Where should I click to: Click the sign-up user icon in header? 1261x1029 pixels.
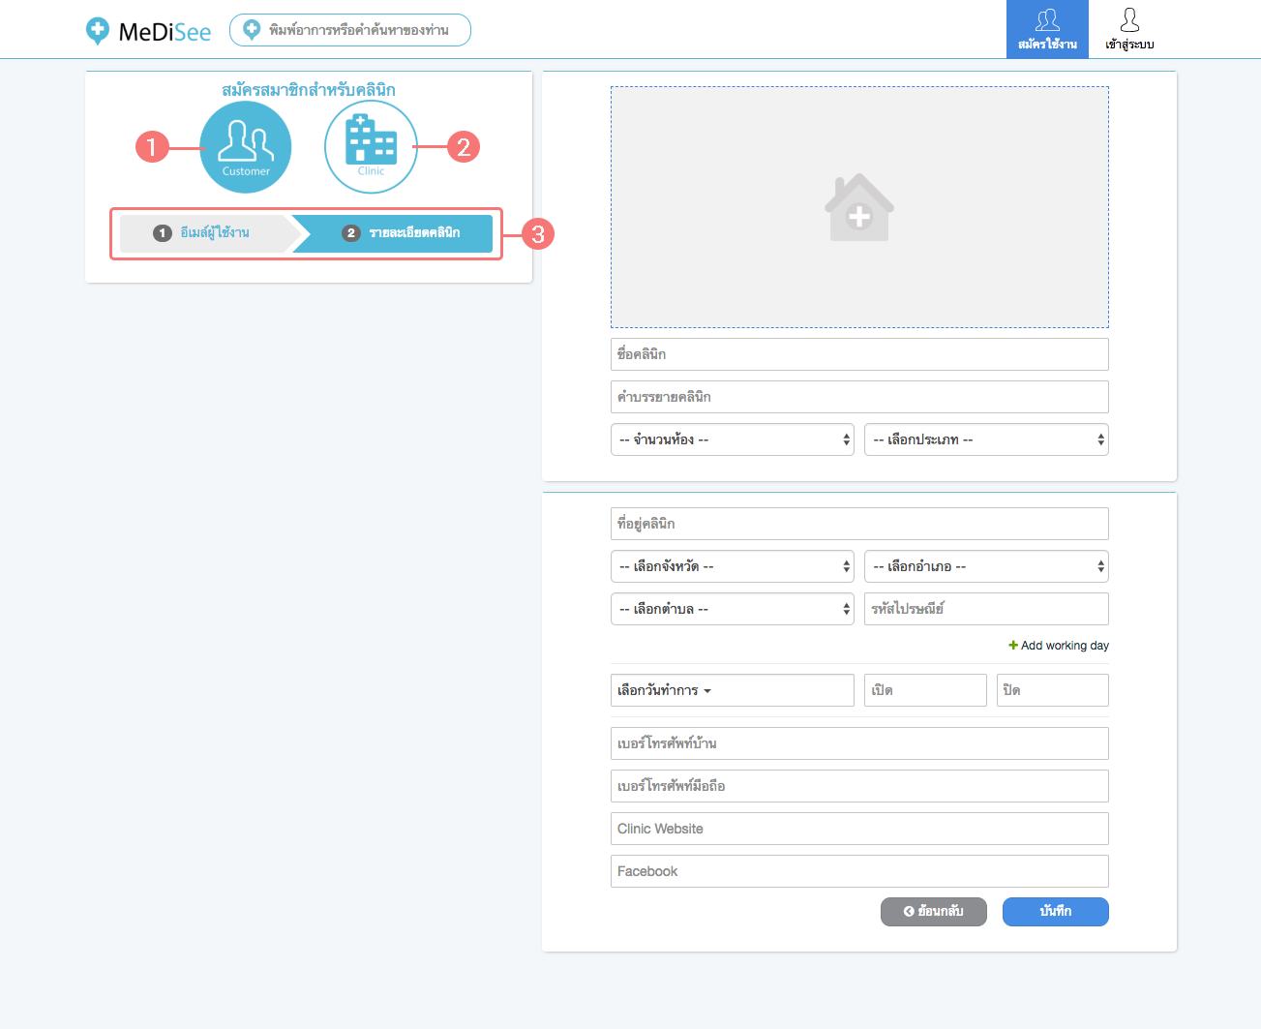pos(1047,20)
